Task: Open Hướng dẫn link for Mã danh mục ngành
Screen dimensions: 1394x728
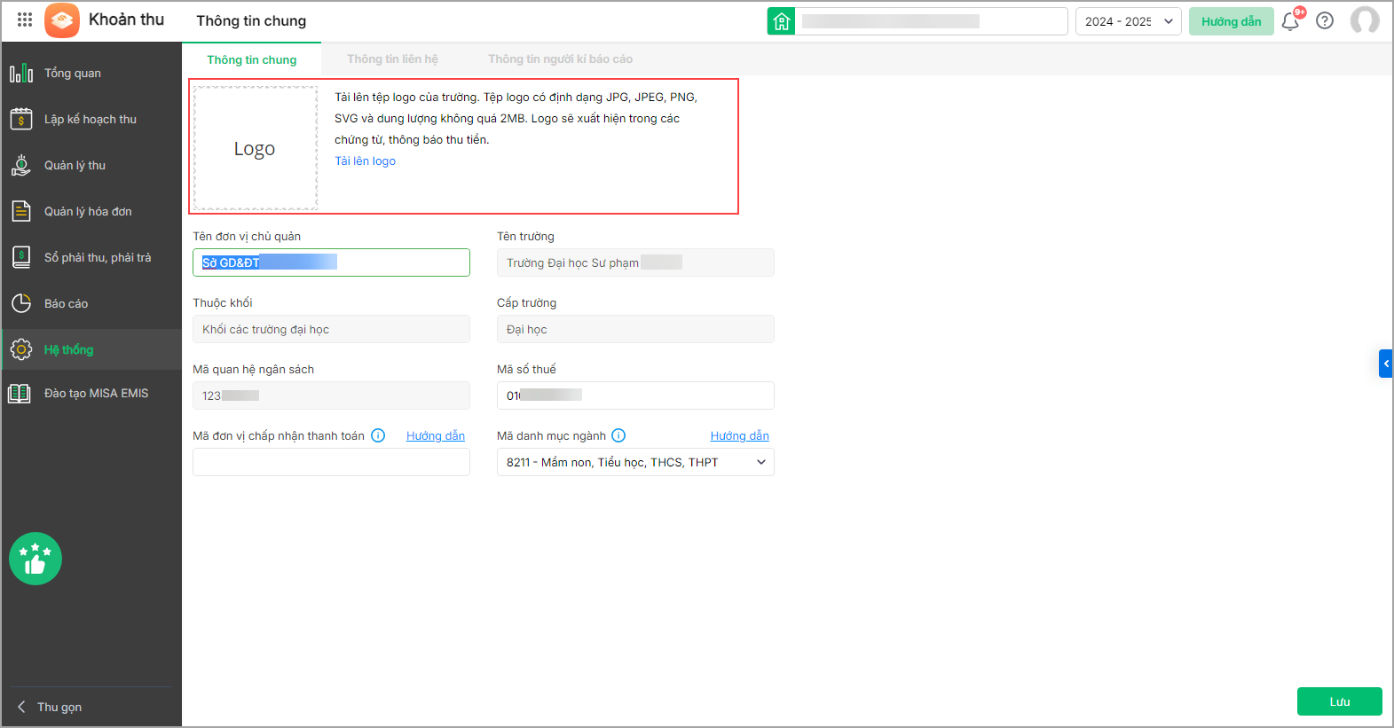Action: point(739,435)
